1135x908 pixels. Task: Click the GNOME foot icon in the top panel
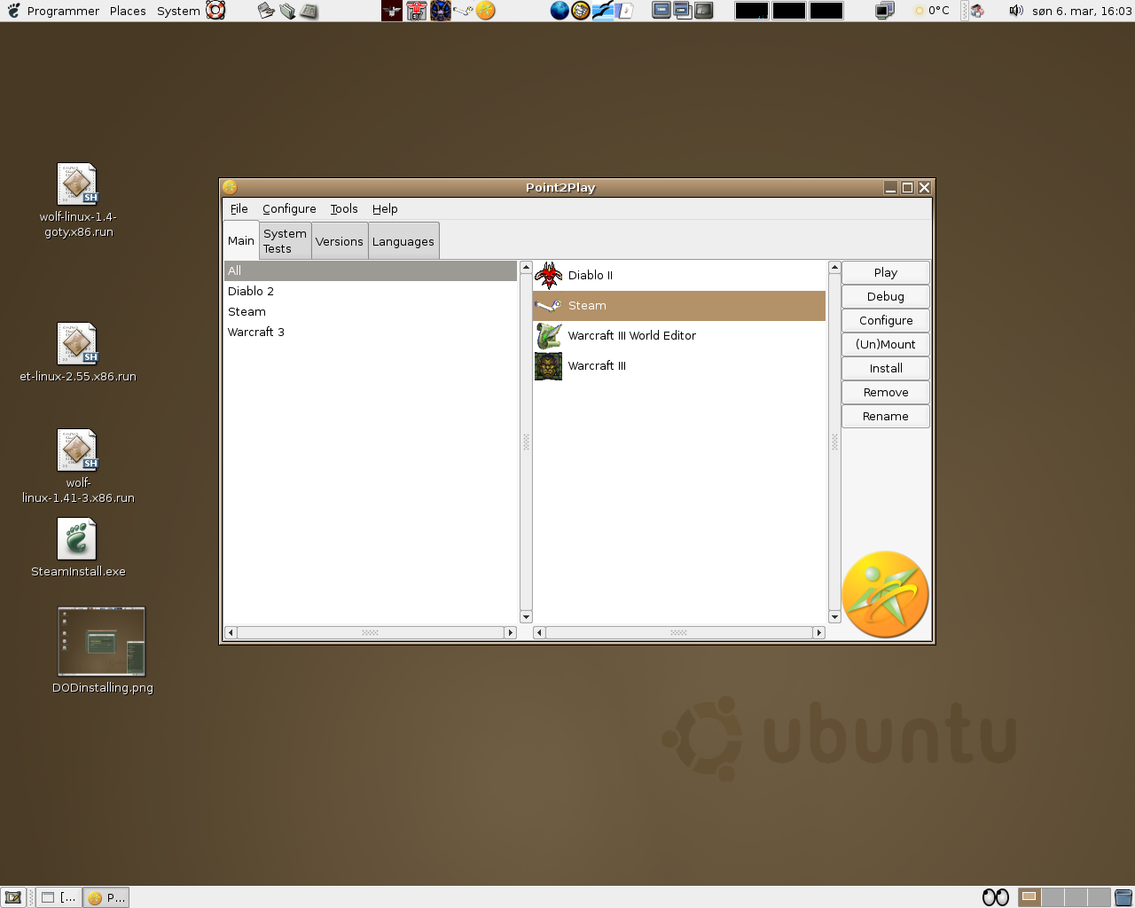tap(12, 11)
